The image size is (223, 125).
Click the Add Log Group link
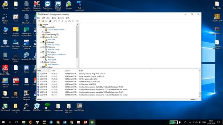54,44
